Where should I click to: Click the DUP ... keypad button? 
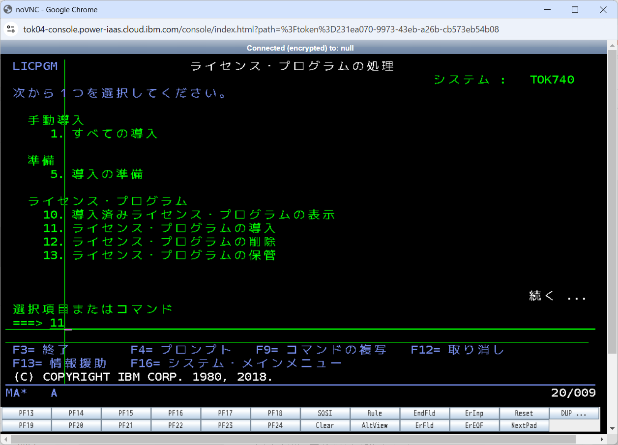(x=574, y=413)
